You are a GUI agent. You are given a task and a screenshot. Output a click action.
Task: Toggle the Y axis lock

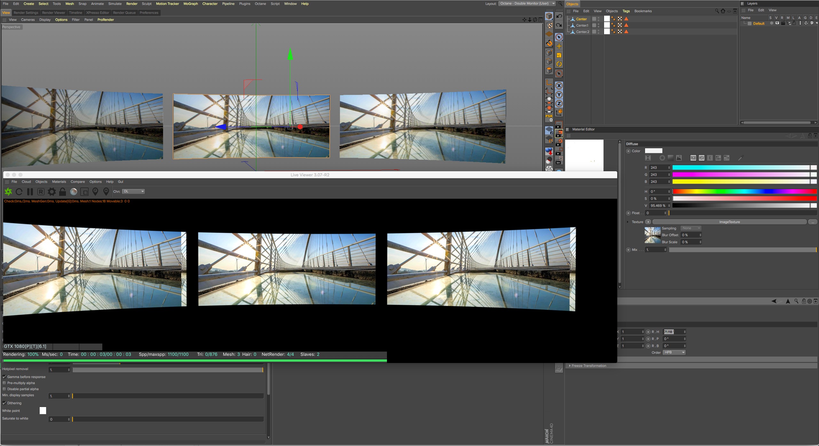559,95
